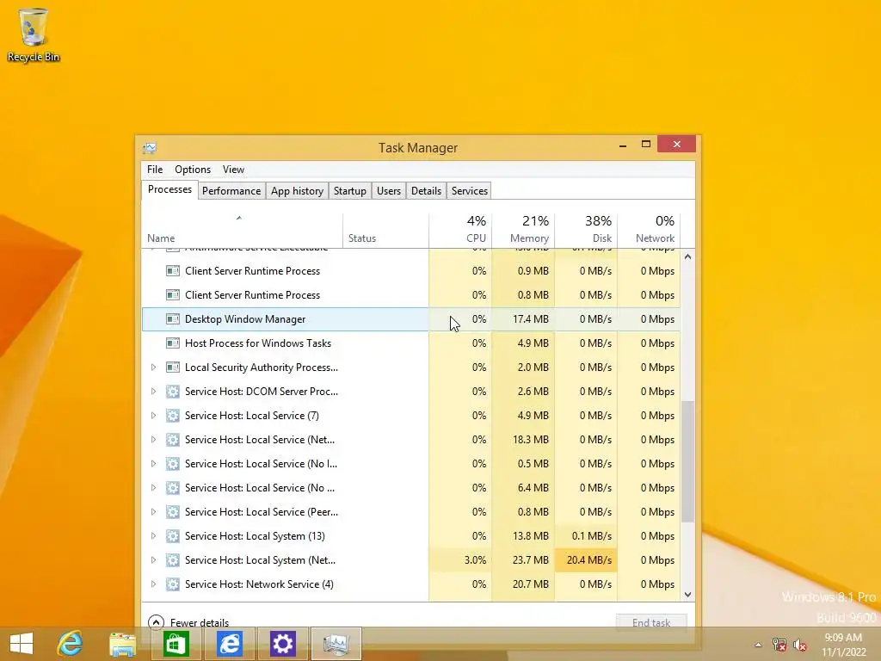Click the network status tray icon
The height and width of the screenshot is (661, 881).
click(779, 645)
